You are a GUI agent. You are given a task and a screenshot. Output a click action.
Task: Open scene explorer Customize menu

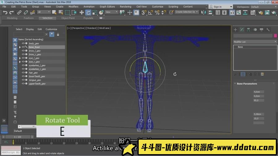click(x=51, y=29)
